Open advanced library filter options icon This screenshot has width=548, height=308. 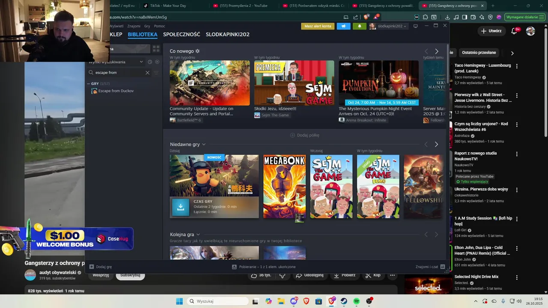pos(156,73)
